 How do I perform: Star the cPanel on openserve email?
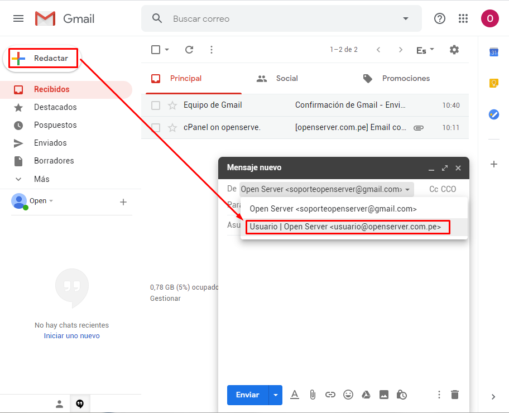point(172,128)
